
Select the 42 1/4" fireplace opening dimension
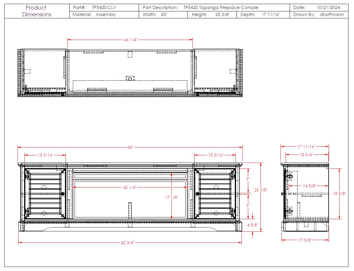coord(130,187)
